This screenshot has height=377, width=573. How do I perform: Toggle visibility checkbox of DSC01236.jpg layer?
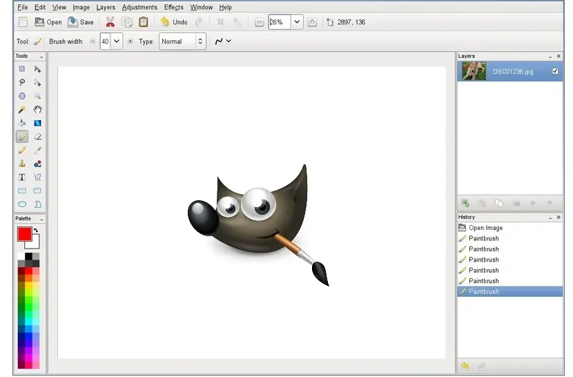pyautogui.click(x=555, y=71)
